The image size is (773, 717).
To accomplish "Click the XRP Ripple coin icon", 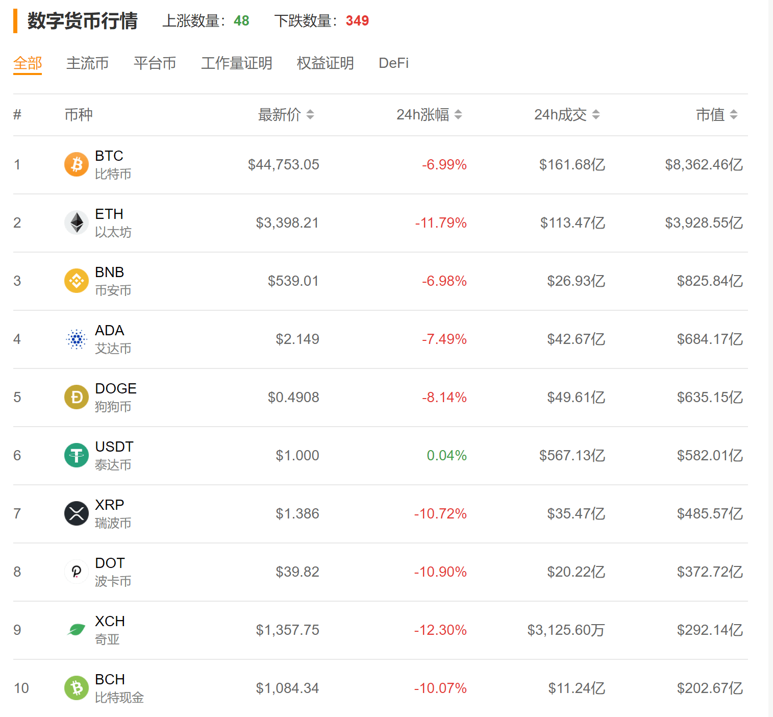I will (76, 513).
